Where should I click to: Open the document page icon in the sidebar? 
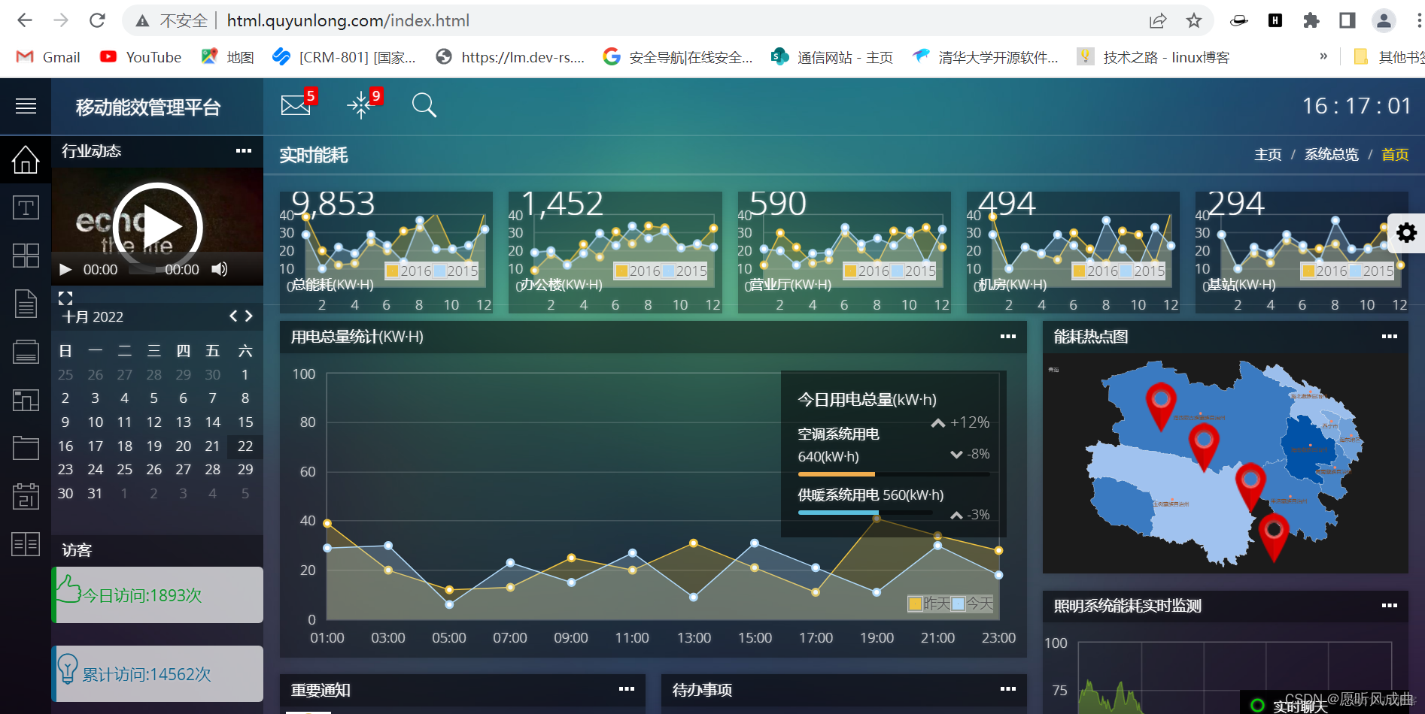point(26,304)
